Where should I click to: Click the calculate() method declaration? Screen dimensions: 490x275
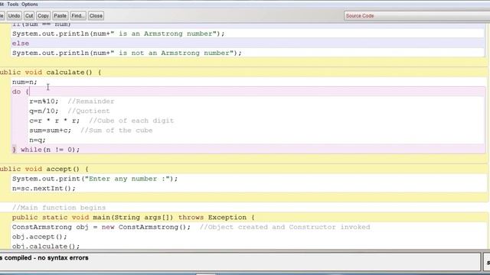[x=51, y=73]
